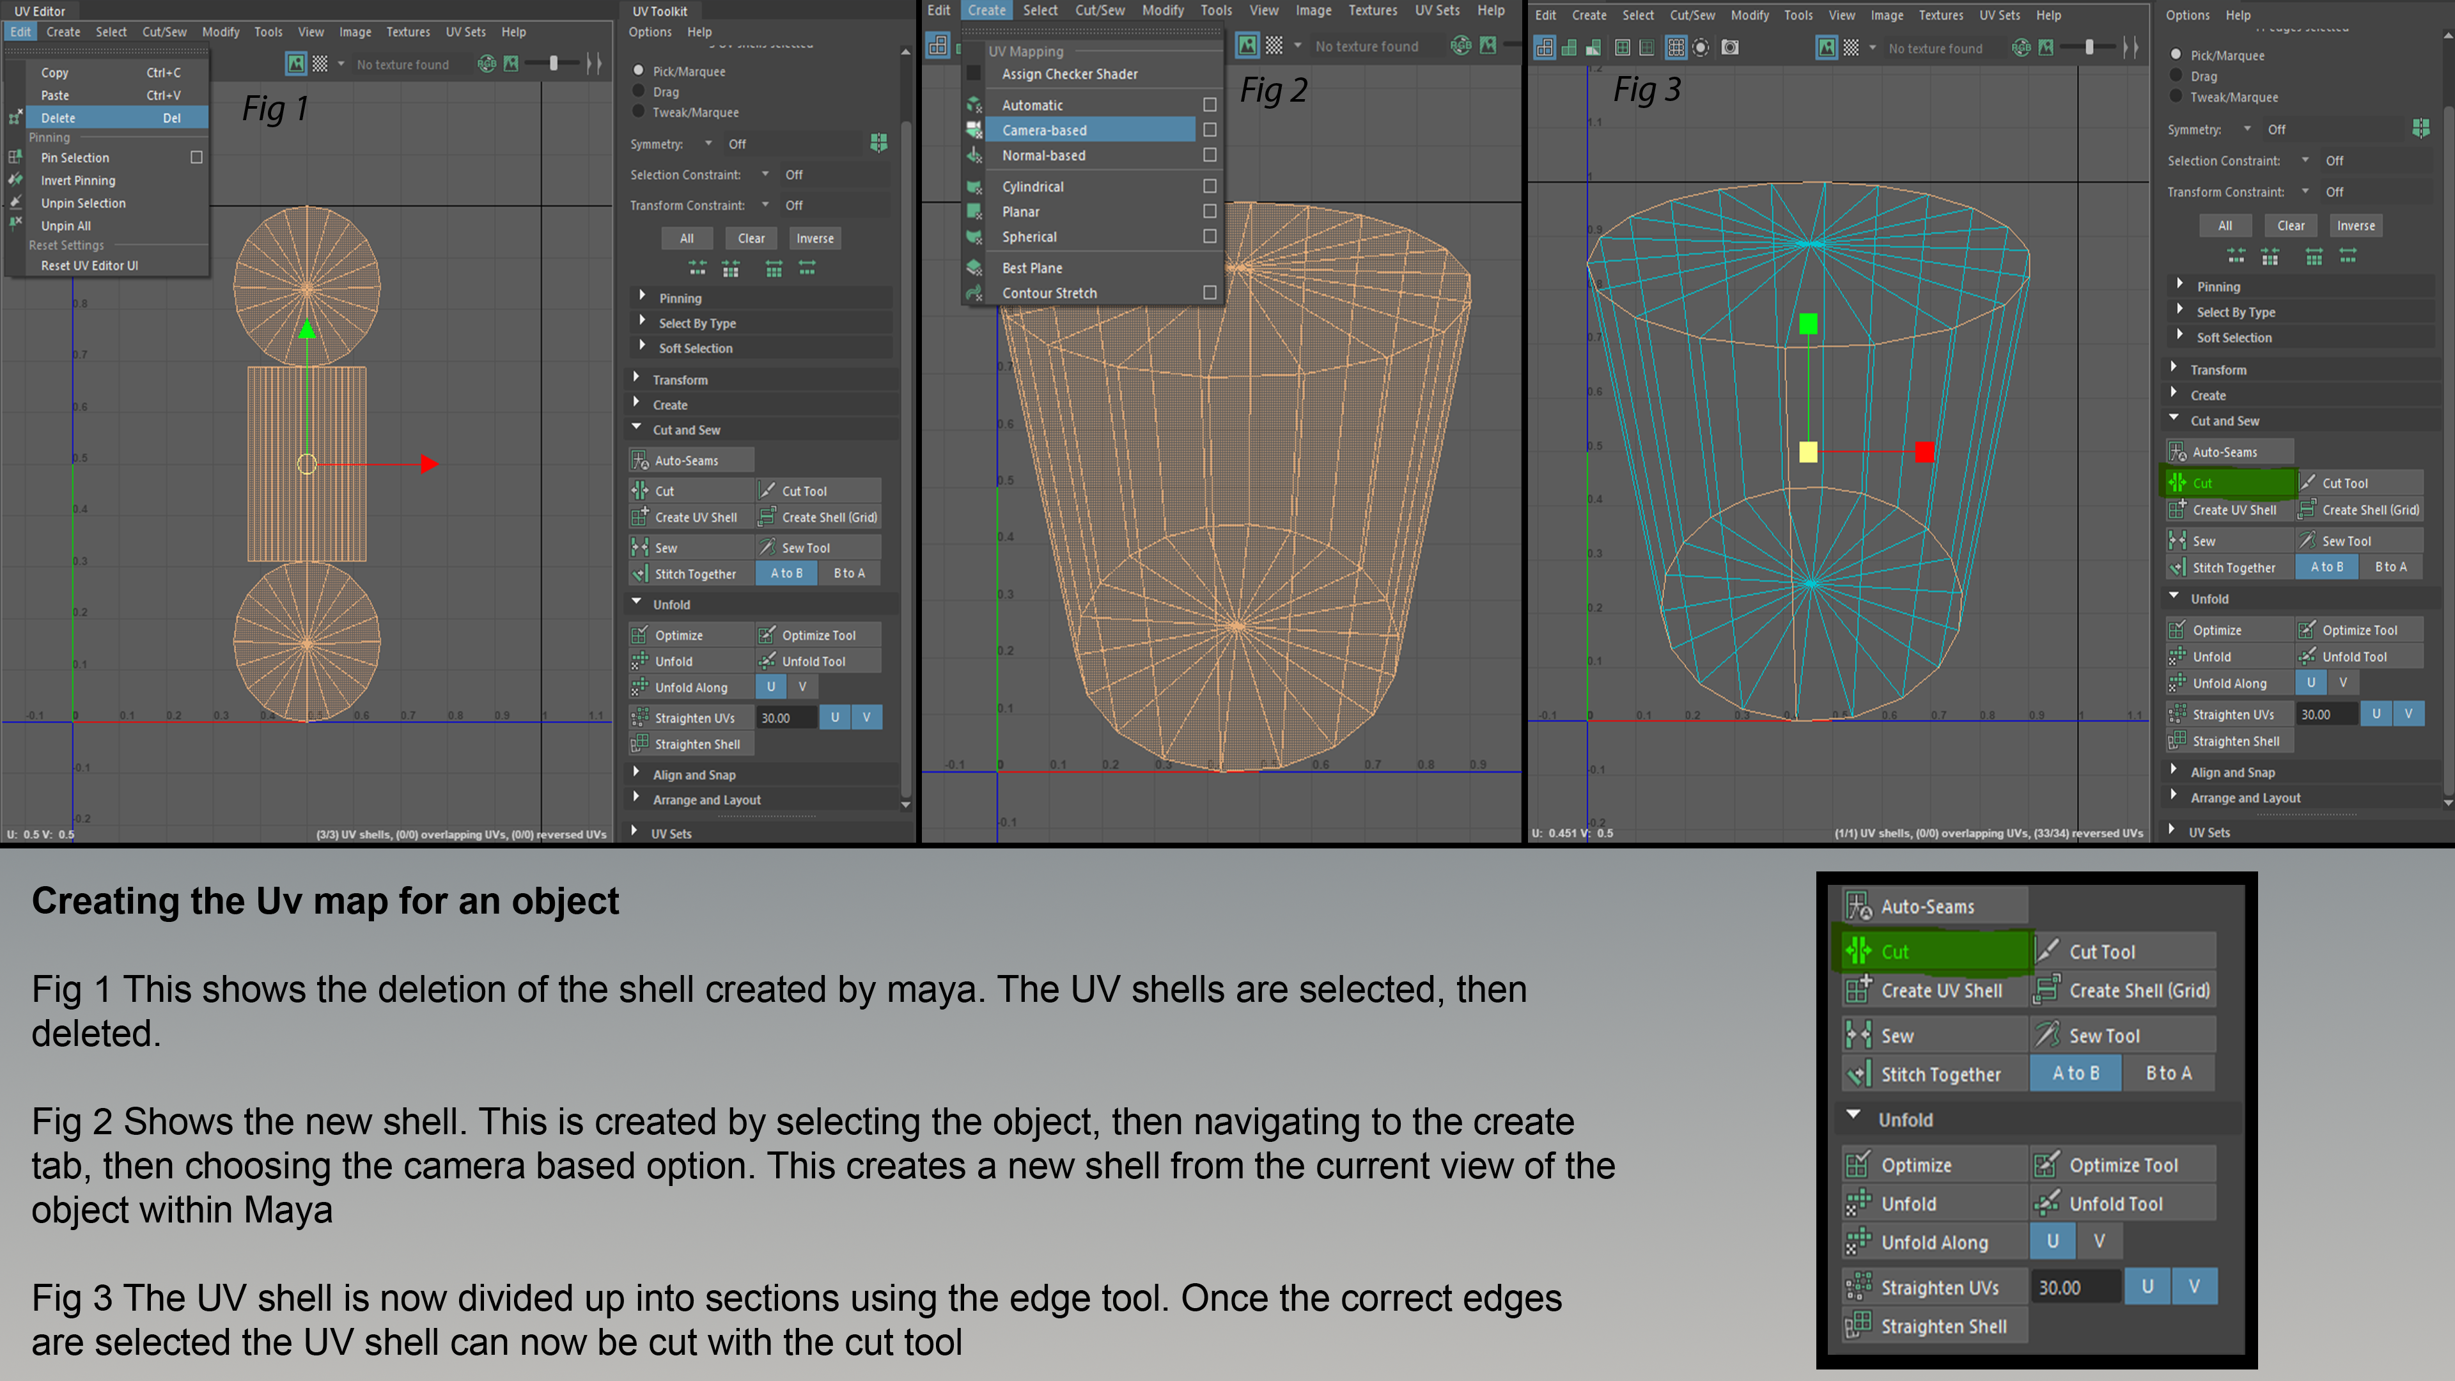The image size is (2455, 1381).
Task: Click the Stitch Together icon in Fig 1 toolkit
Action: point(641,573)
